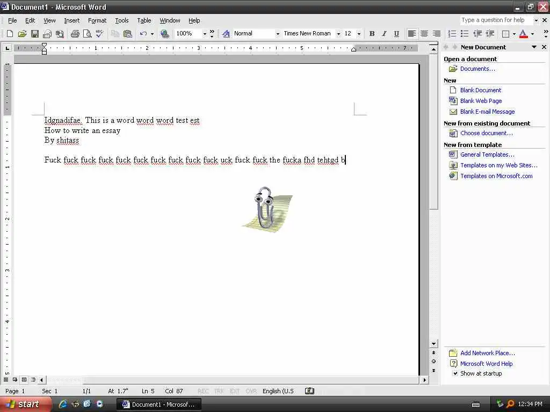This screenshot has width=550, height=412.
Task: Expand the Undo history dropdown arrow
Action: (152, 34)
